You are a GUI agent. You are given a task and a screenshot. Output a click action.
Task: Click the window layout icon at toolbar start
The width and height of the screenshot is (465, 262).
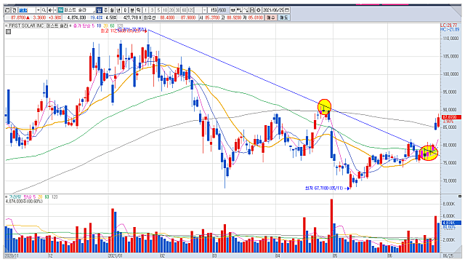[7, 10]
